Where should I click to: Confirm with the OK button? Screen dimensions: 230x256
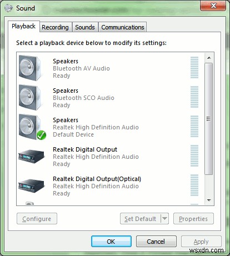111,242
